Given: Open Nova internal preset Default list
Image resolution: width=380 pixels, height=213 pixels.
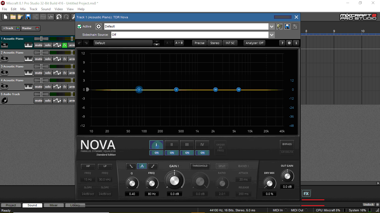Looking at the screenshot, I should [123, 43].
